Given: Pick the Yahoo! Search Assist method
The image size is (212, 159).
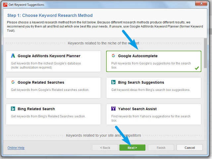Looking at the screenshot, I should tap(154, 114).
